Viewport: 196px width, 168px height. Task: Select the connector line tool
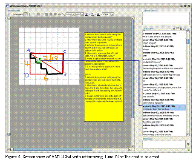(63, 14)
